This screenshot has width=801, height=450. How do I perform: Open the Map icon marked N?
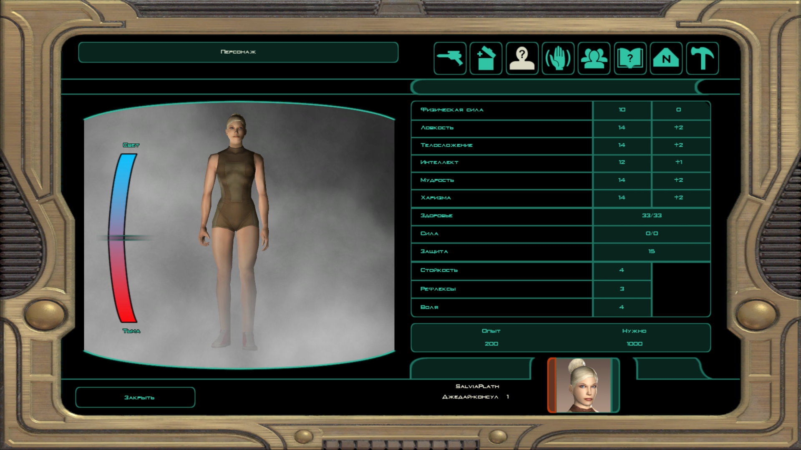tap(666, 58)
